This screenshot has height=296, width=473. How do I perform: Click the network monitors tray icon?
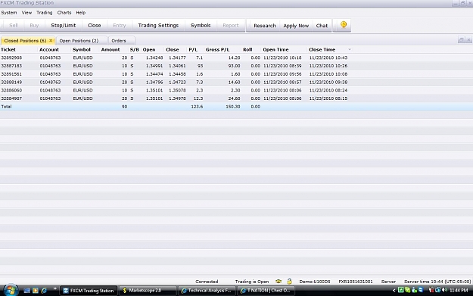coord(437,290)
